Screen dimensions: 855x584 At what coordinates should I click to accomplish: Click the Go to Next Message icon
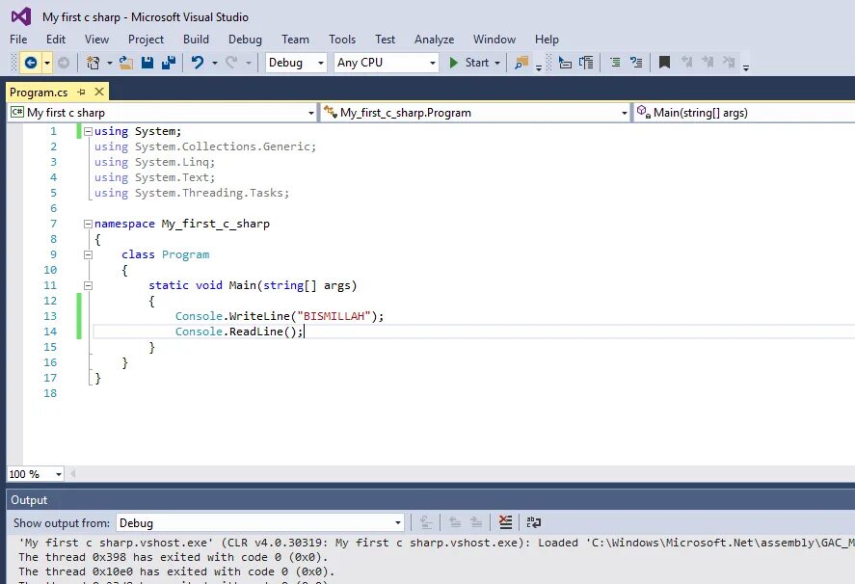[x=476, y=522]
